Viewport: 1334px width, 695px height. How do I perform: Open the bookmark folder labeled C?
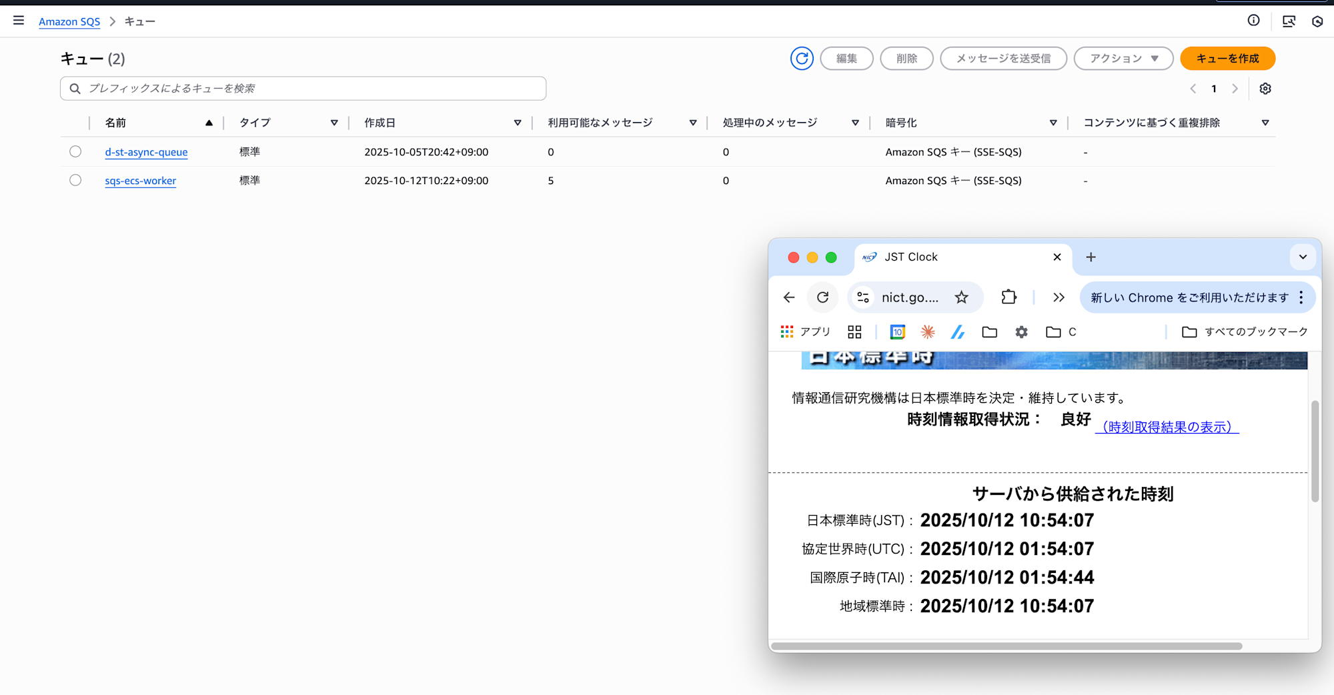1061,331
